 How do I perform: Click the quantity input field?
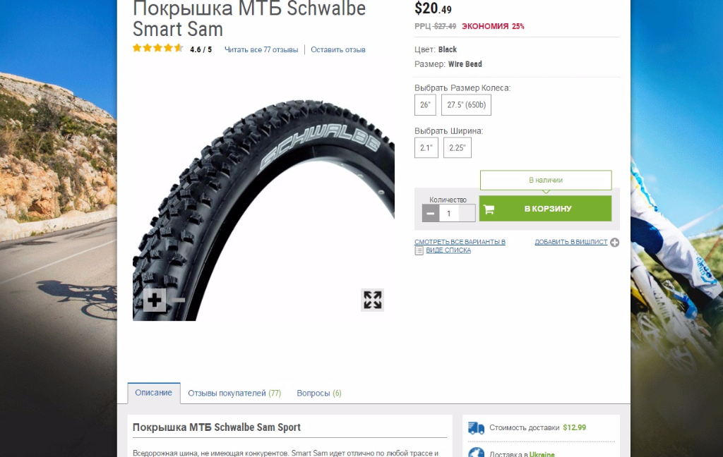click(x=457, y=213)
